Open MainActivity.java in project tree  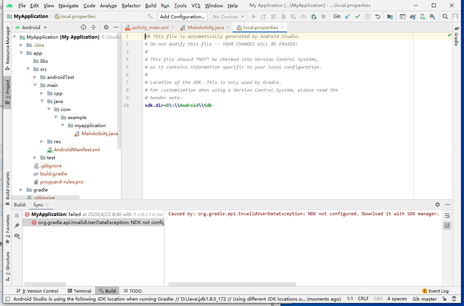[100, 134]
